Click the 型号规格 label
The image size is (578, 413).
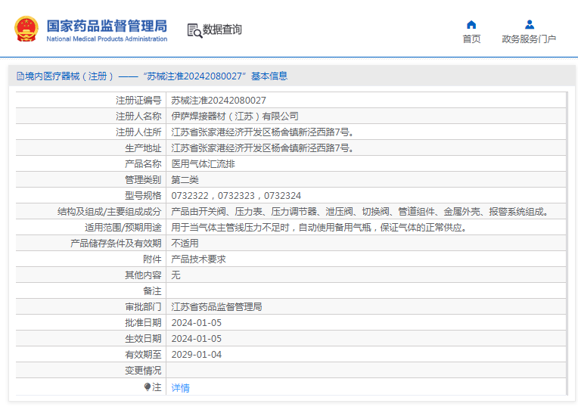point(143,196)
